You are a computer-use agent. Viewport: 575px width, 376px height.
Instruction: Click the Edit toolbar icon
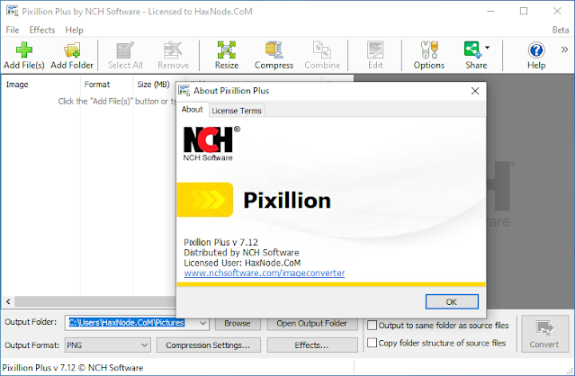pyautogui.click(x=375, y=55)
